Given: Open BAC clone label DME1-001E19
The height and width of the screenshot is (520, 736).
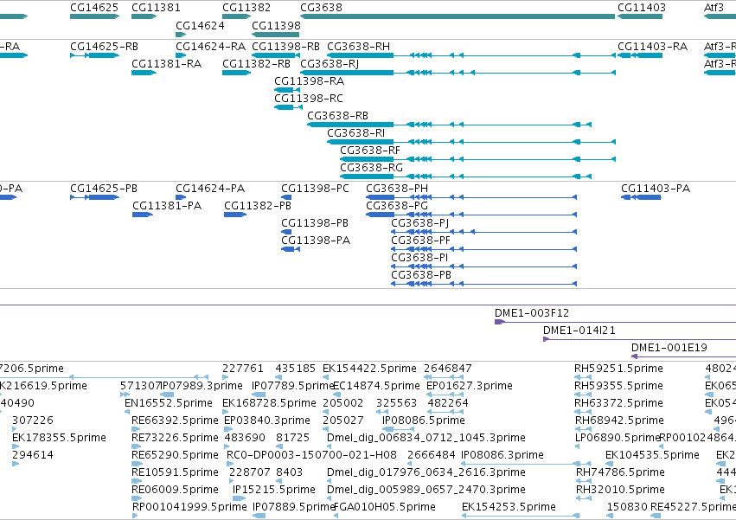Looking at the screenshot, I should pyautogui.click(x=669, y=348).
